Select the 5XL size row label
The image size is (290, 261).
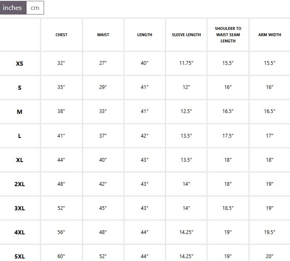[20, 256]
